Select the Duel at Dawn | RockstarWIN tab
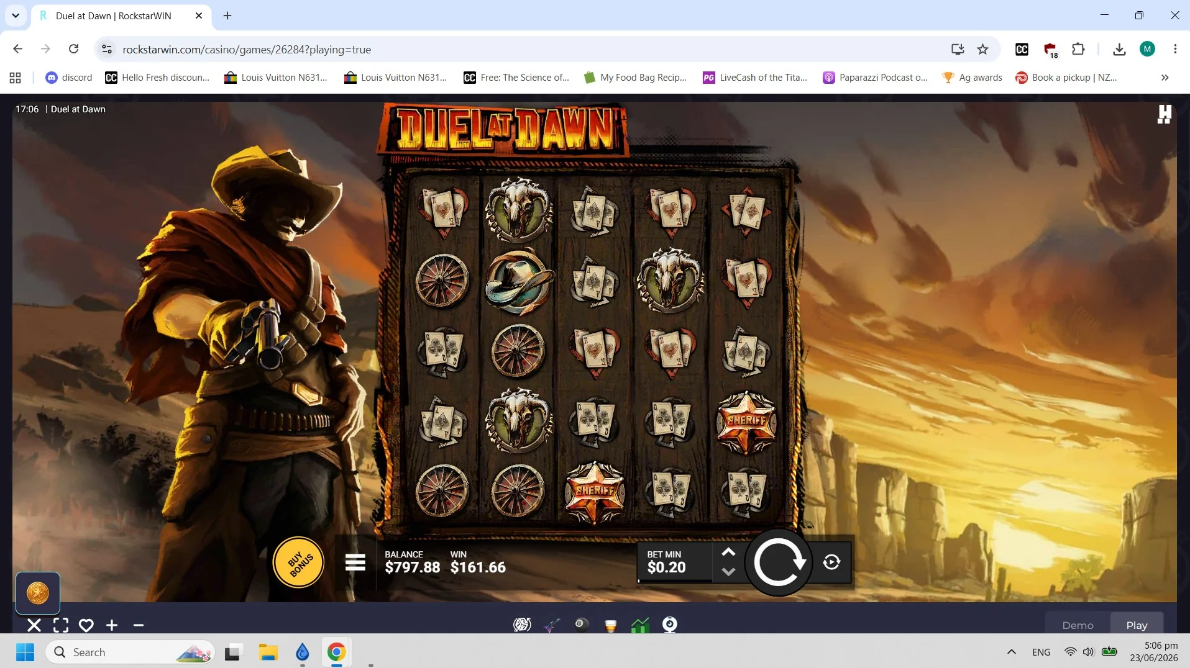Screen dimensions: 1190x668 pyautogui.click(x=121, y=16)
